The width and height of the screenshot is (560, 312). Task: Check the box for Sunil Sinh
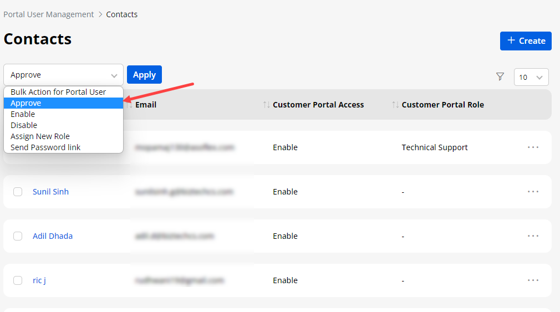18,192
